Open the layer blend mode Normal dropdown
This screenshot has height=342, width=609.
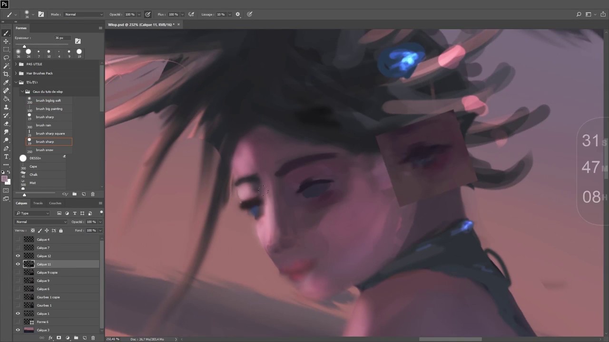[41, 222]
